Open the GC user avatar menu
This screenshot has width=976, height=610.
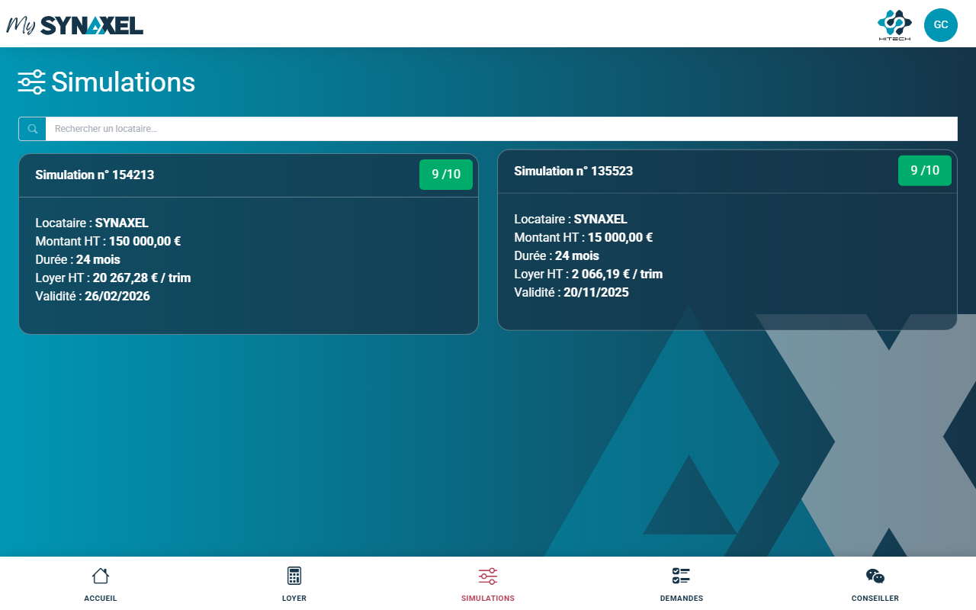point(941,25)
